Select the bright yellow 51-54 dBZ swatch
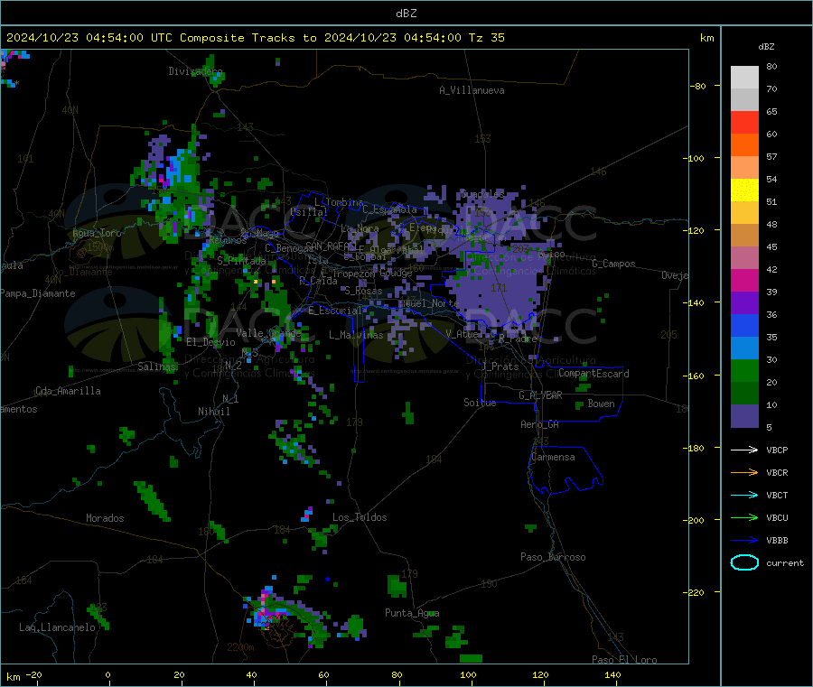This screenshot has height=687, width=813. (x=744, y=190)
